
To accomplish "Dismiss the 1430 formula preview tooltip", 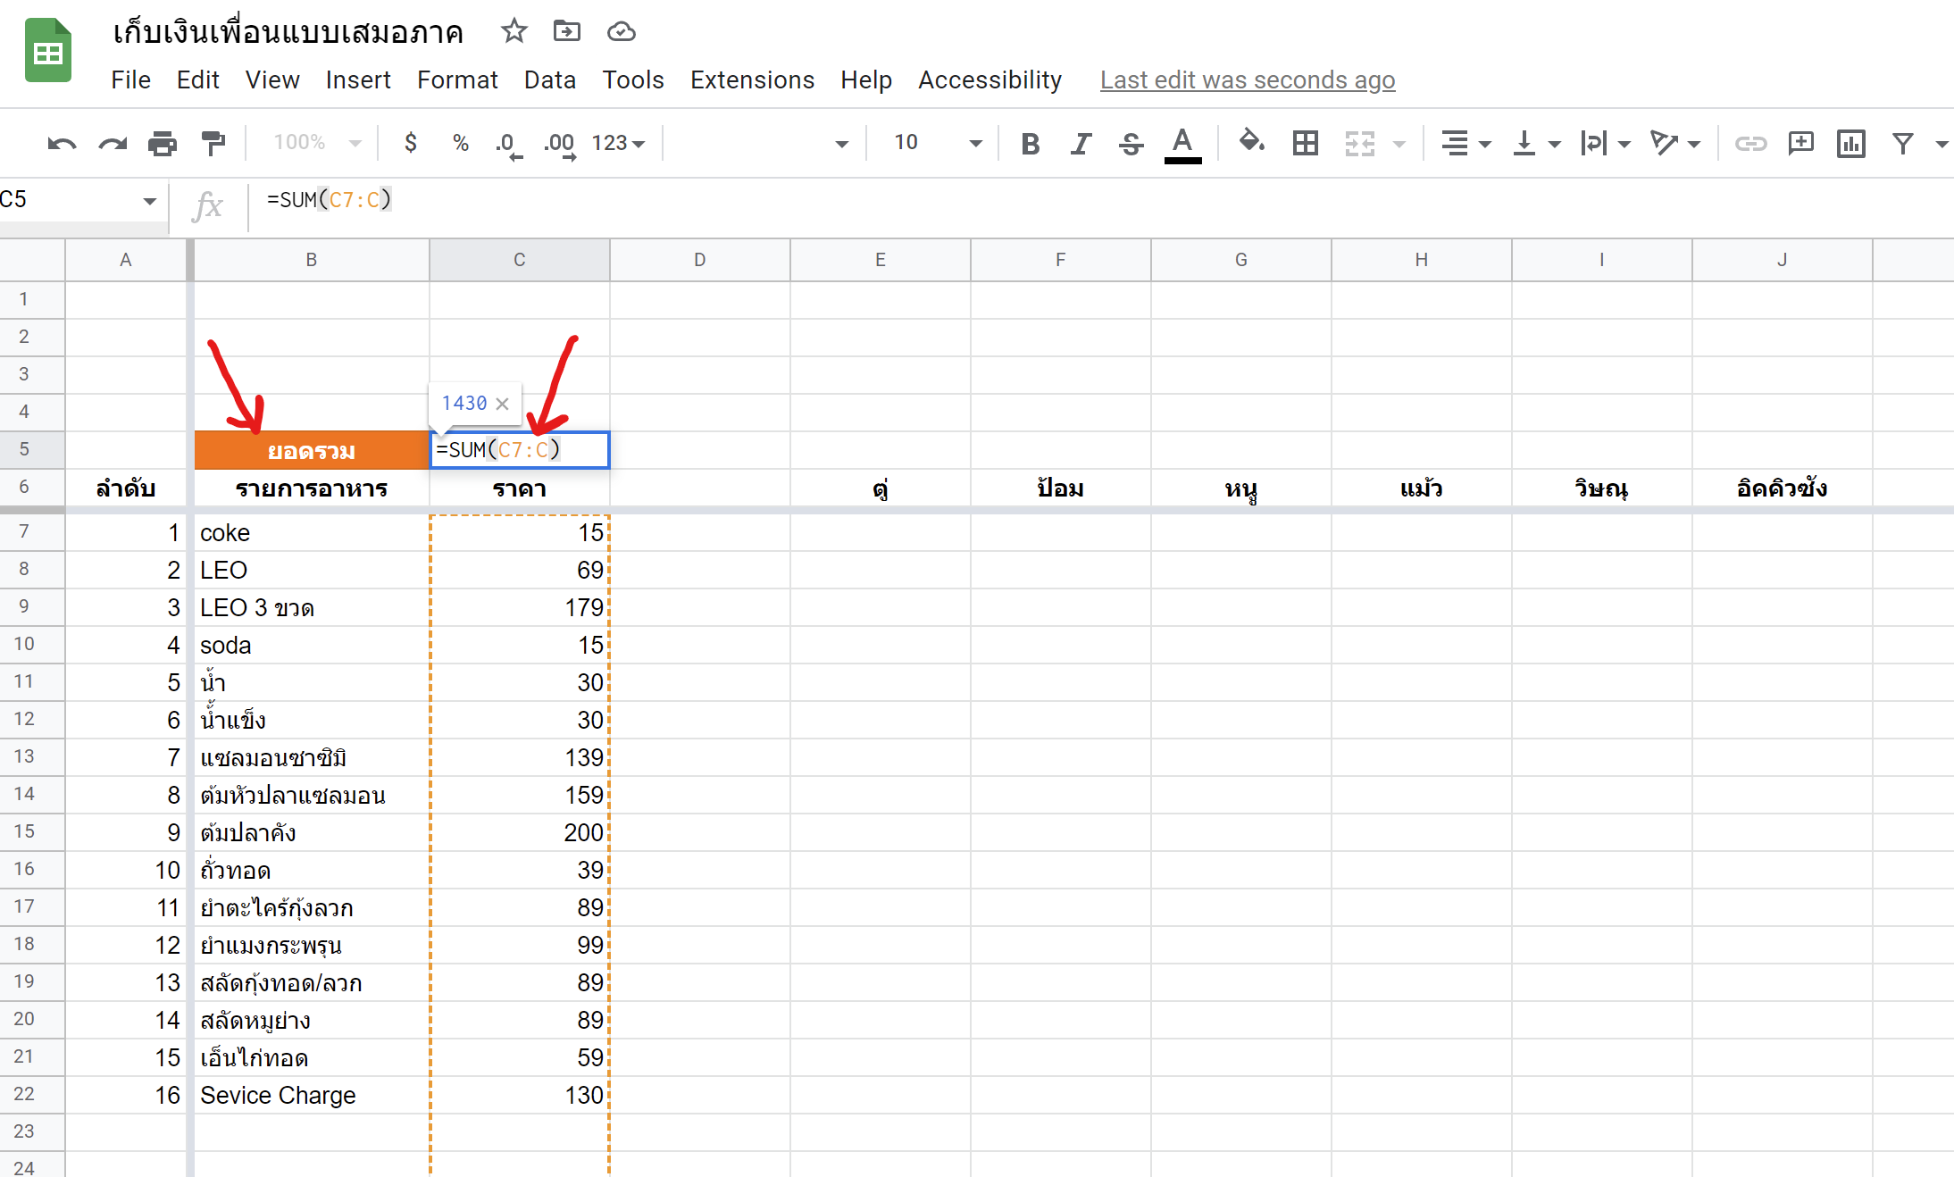I will 502,404.
